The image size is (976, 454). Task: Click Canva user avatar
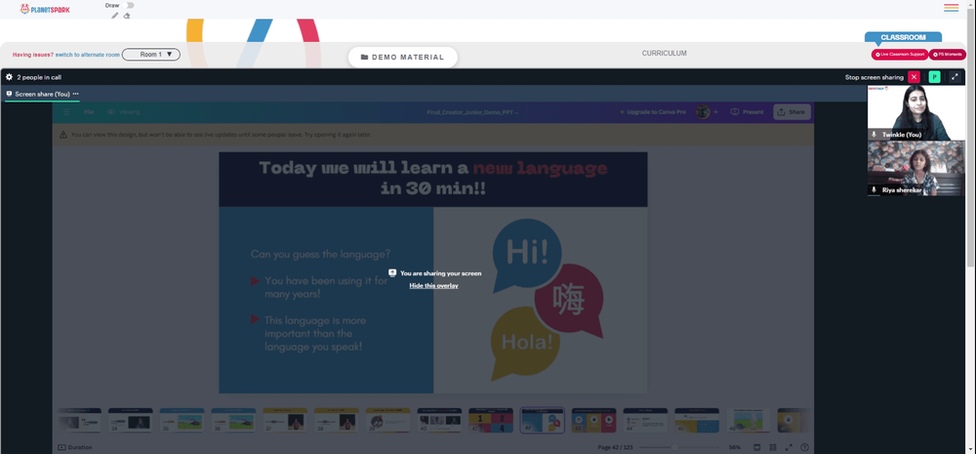click(x=703, y=112)
